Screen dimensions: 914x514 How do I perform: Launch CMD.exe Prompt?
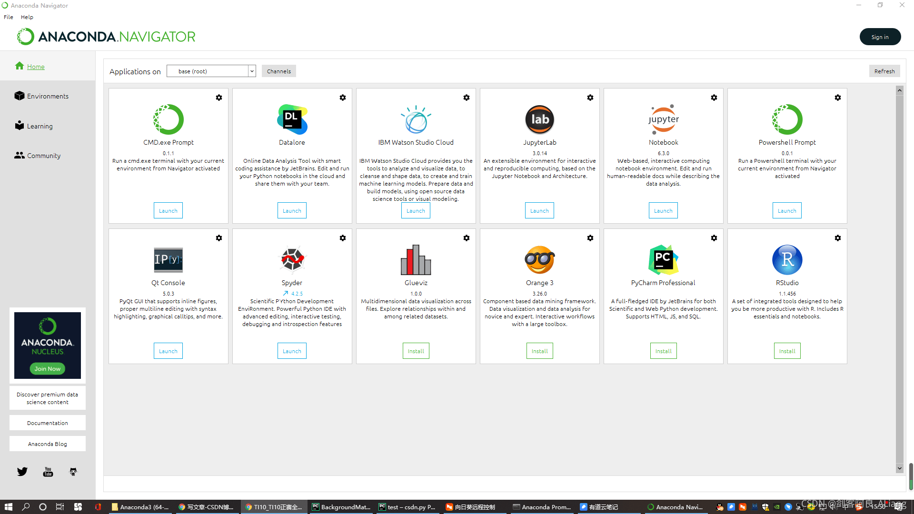[168, 210]
